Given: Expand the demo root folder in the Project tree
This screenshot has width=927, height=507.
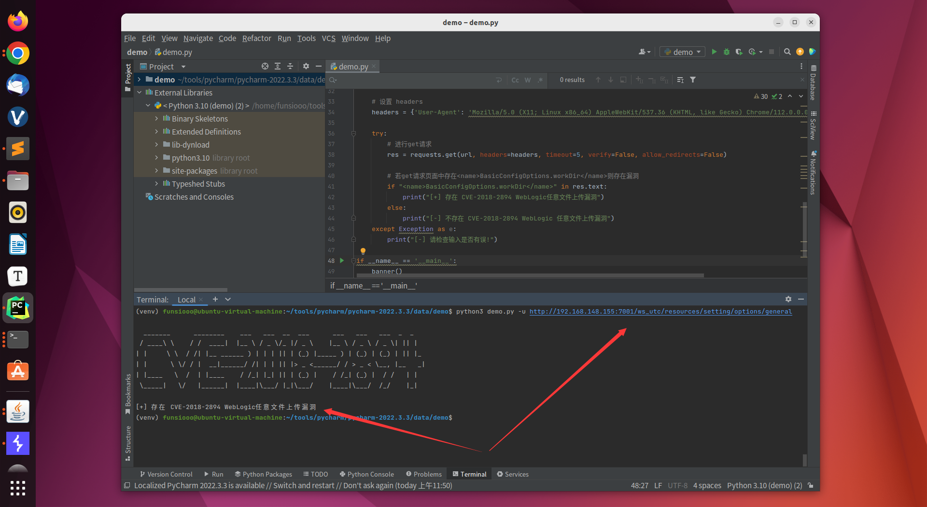Looking at the screenshot, I should pyautogui.click(x=140, y=80).
